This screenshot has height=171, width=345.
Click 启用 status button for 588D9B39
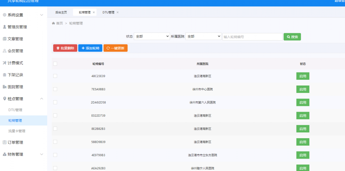tap(303, 142)
